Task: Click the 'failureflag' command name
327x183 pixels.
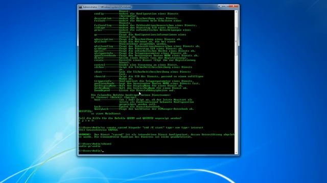Action: (x=103, y=25)
